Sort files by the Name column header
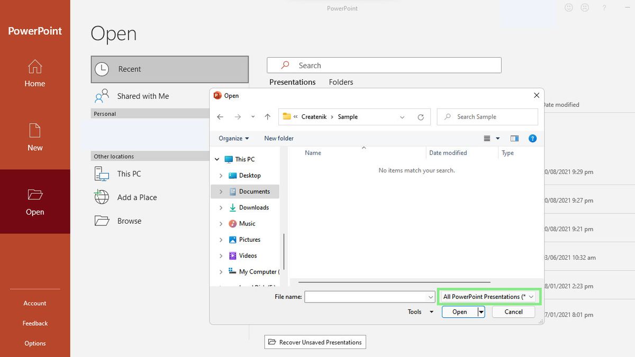The width and height of the screenshot is (635, 357). click(313, 153)
